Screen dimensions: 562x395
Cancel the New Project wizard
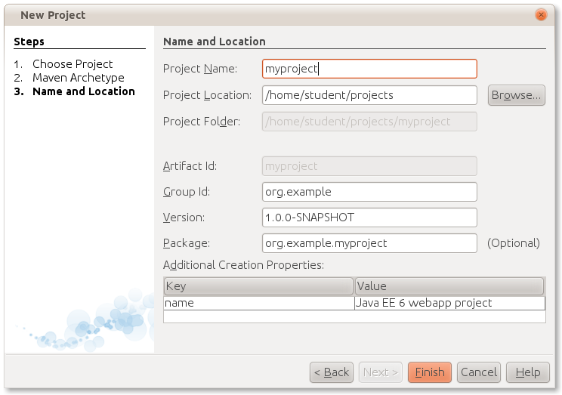(x=478, y=372)
